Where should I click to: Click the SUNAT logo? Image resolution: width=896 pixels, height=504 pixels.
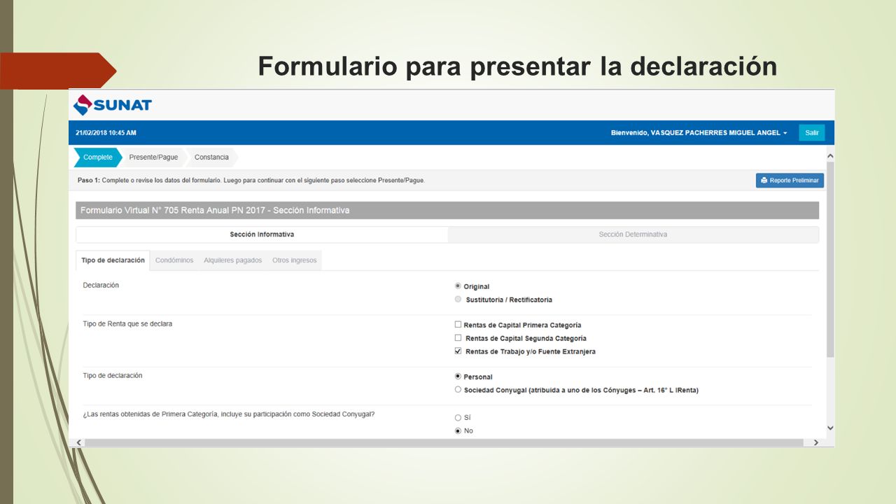(113, 105)
